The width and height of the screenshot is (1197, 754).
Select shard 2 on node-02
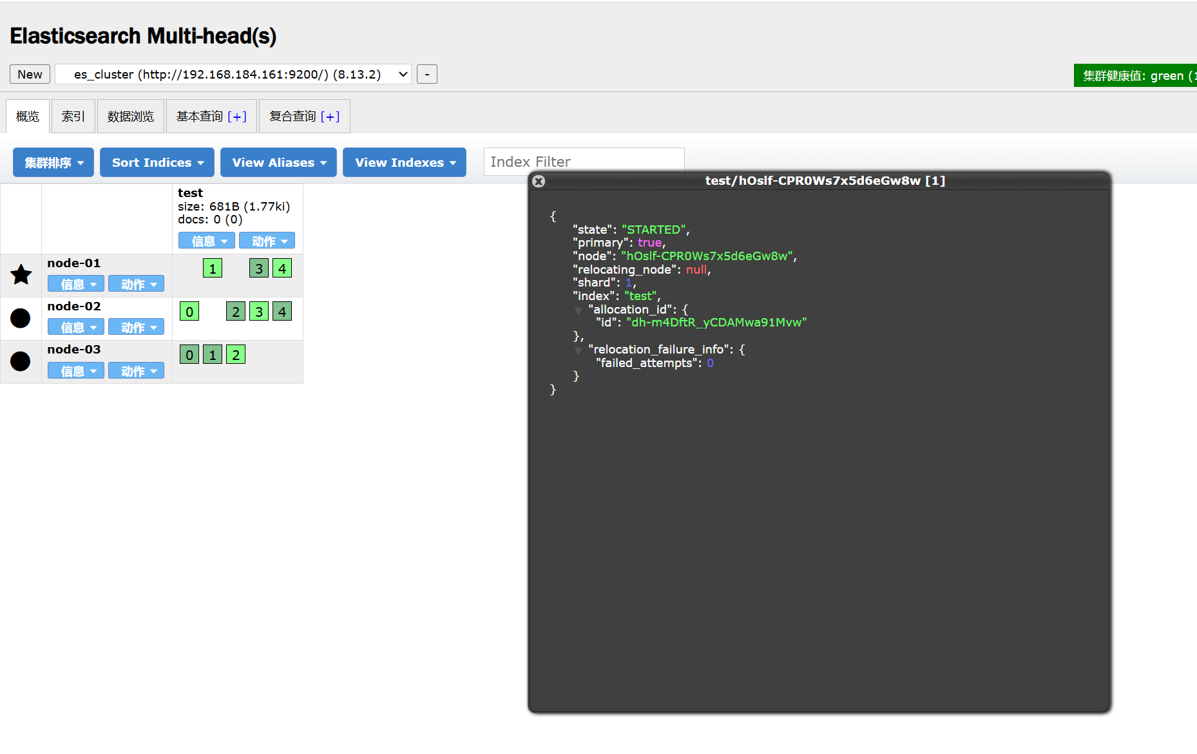pos(236,312)
